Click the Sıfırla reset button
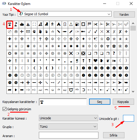 pos(114,135)
